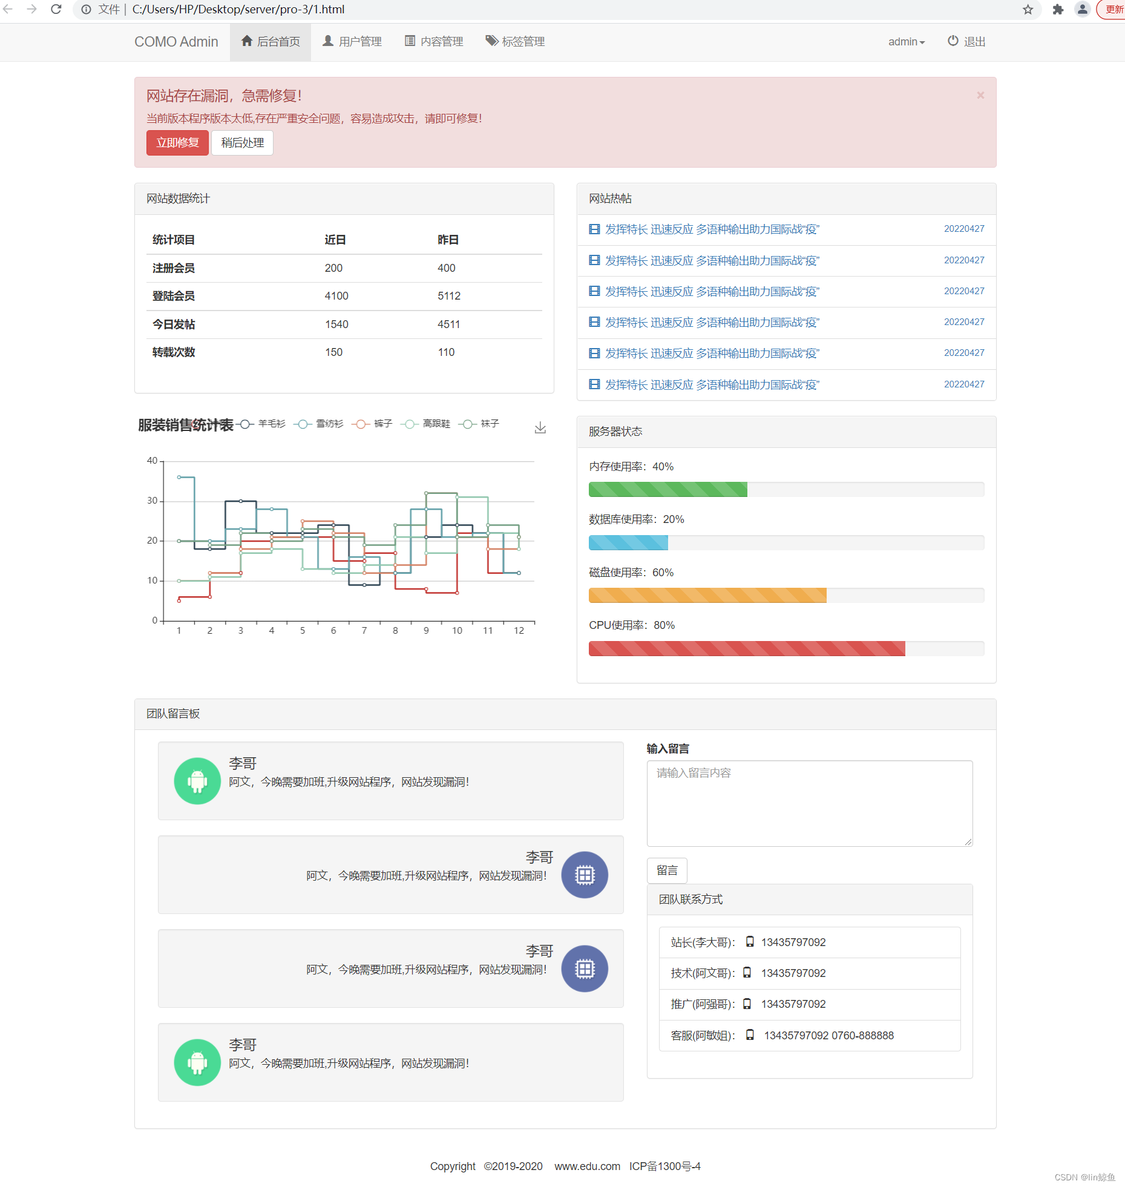Click the browser back arrow
Image resolution: width=1125 pixels, height=1187 pixels.
tap(8, 9)
